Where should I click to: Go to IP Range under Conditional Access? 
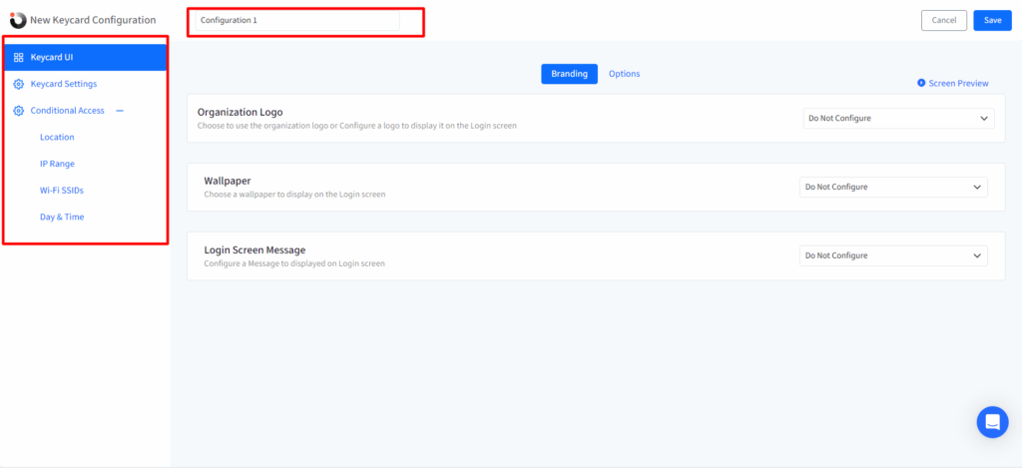(57, 165)
